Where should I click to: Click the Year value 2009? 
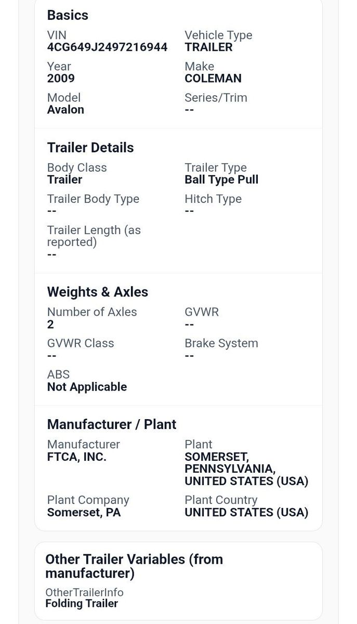[61, 79]
